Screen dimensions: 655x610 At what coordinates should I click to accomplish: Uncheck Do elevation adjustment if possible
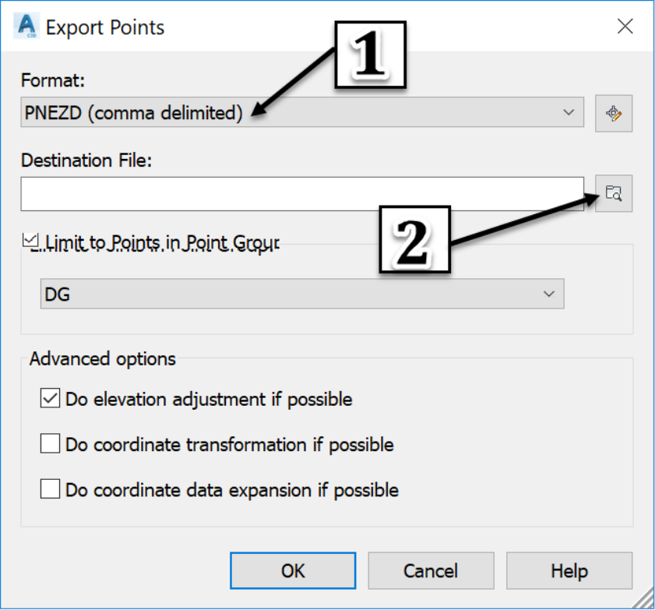point(50,398)
